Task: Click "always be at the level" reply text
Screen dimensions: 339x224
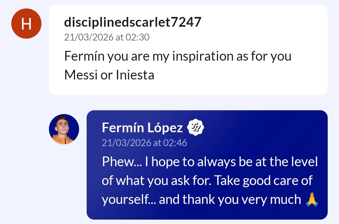Action: coord(257,162)
